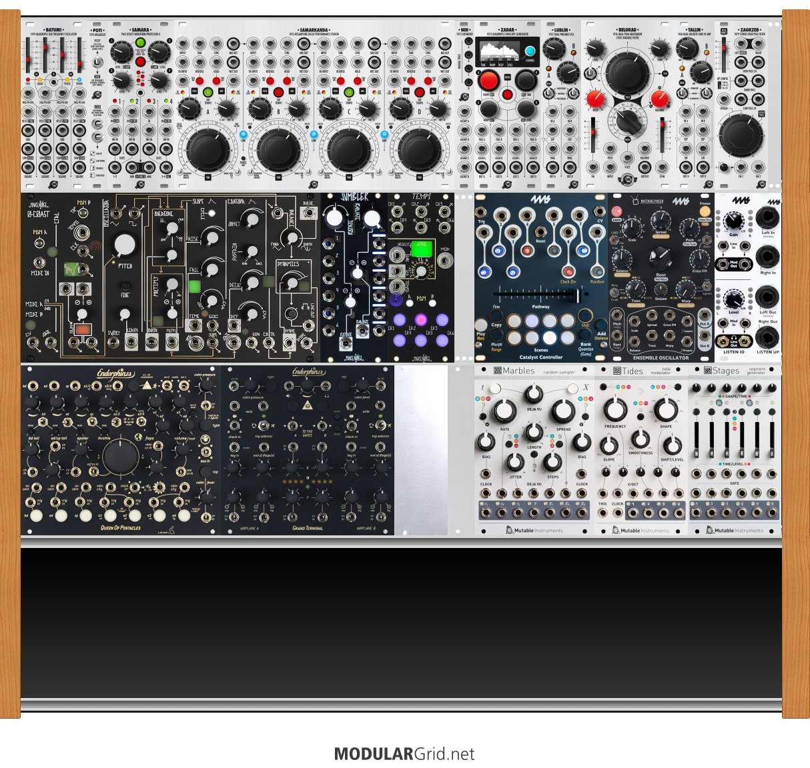Click the Samarkanda A green Tap Tempo button
The width and height of the screenshot is (810, 768).
point(207,93)
